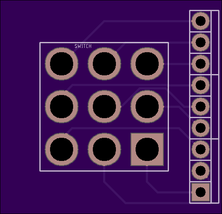Viewport: 222px width, 214px height.
Task: Click the second header pin from the top
Action: (x=201, y=42)
